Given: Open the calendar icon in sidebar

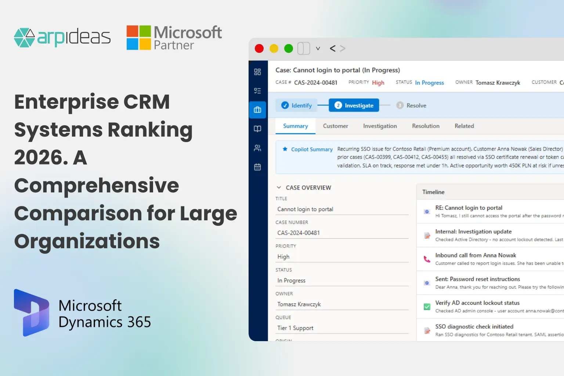Looking at the screenshot, I should pos(257,167).
